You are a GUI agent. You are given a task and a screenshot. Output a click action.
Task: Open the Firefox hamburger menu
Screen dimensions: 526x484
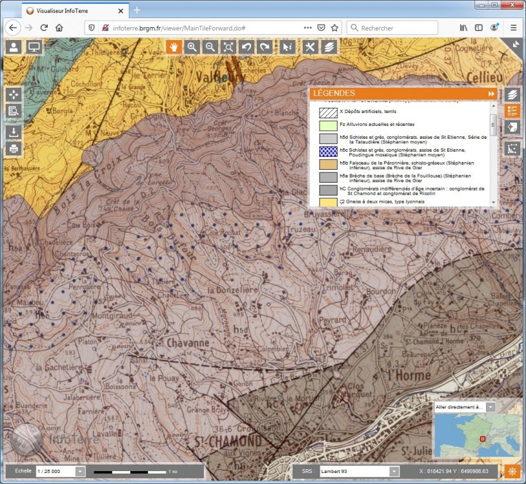click(x=512, y=28)
